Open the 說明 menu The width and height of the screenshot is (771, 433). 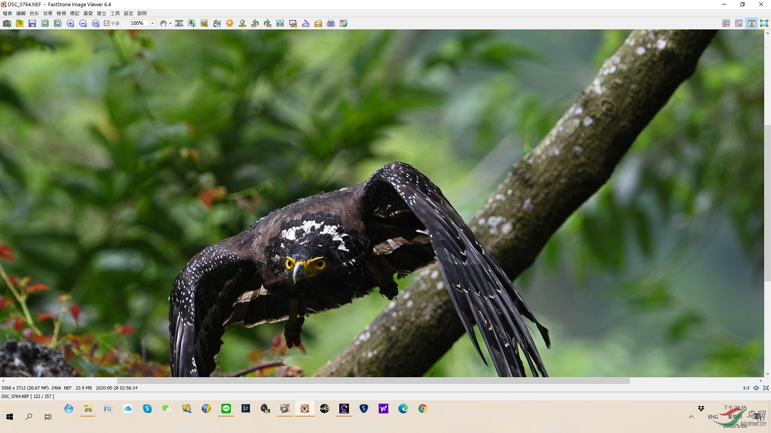142,13
